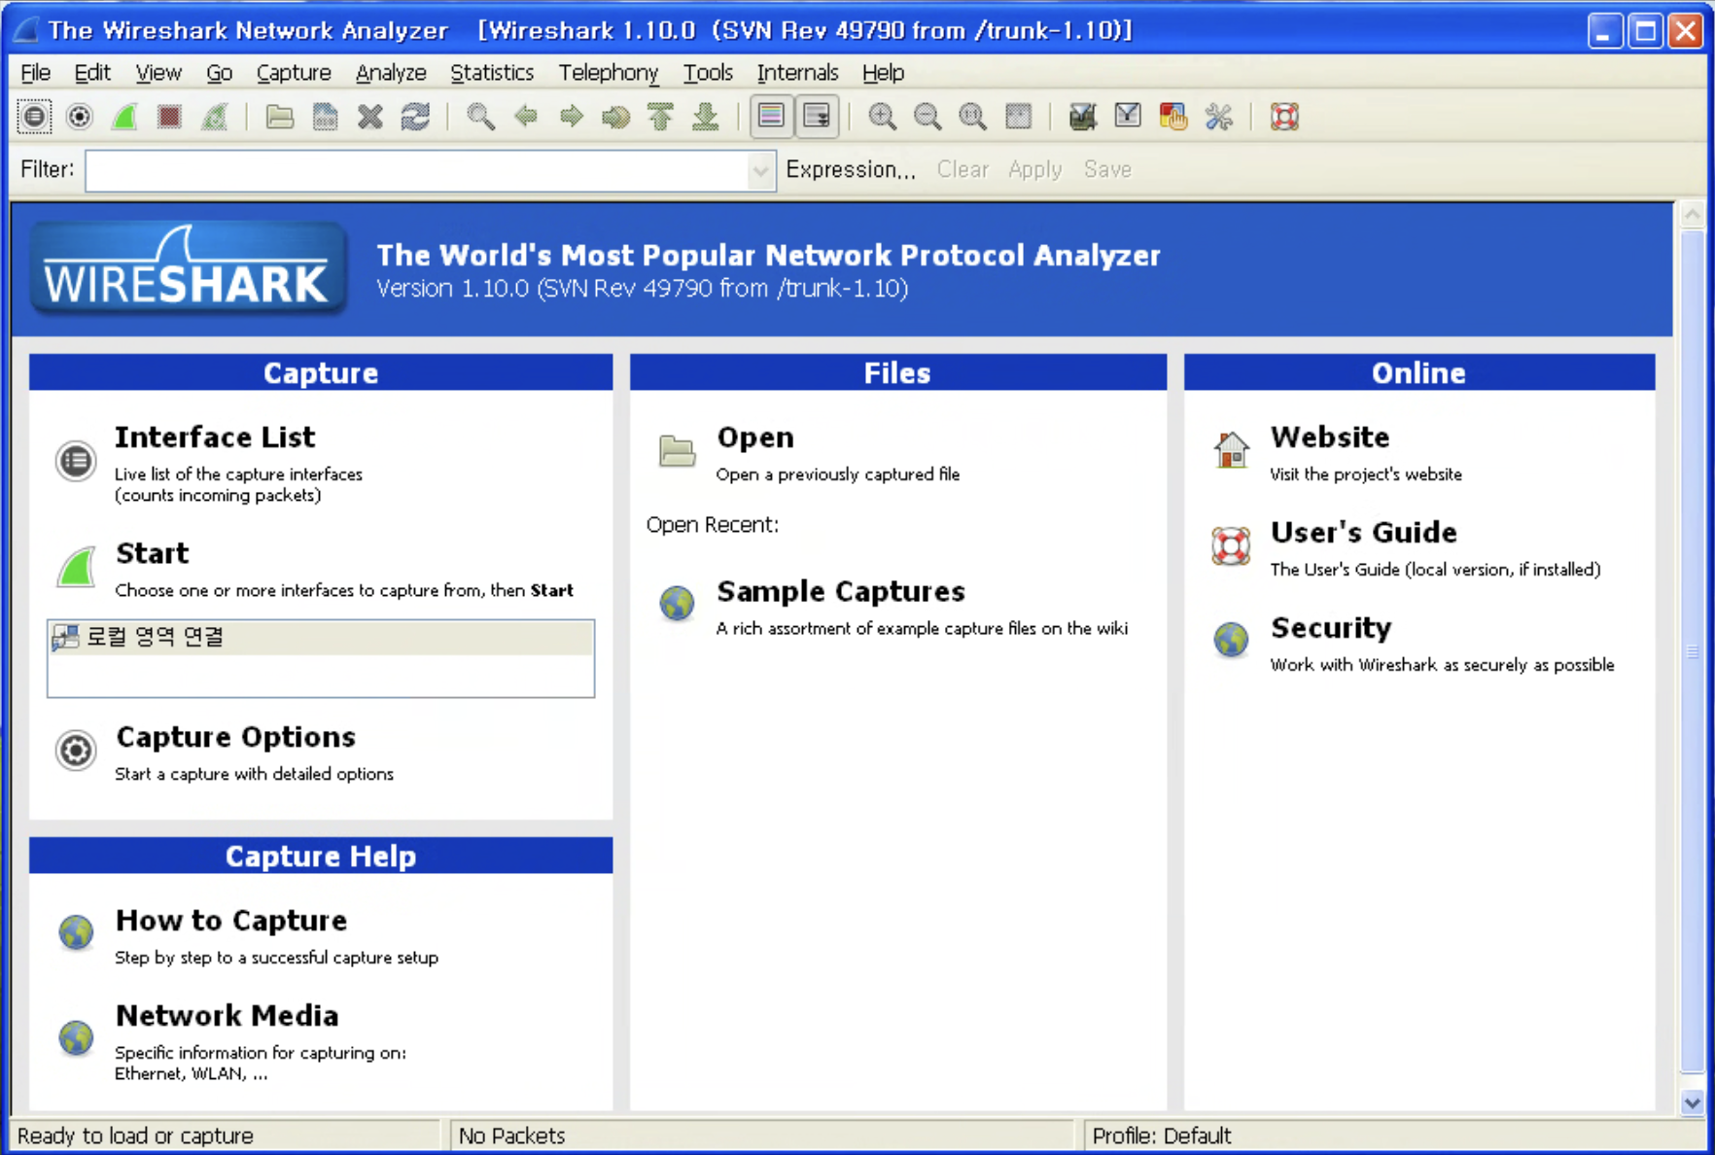The height and width of the screenshot is (1155, 1715).
Task: Visit the project's Website link
Action: tap(1330, 437)
